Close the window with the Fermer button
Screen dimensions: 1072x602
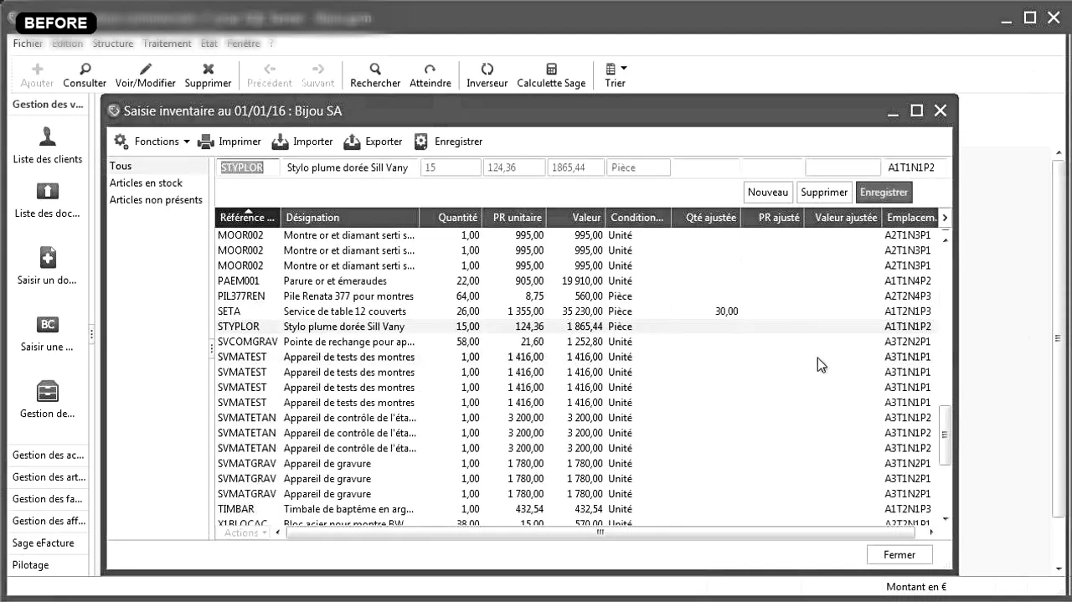(x=899, y=553)
